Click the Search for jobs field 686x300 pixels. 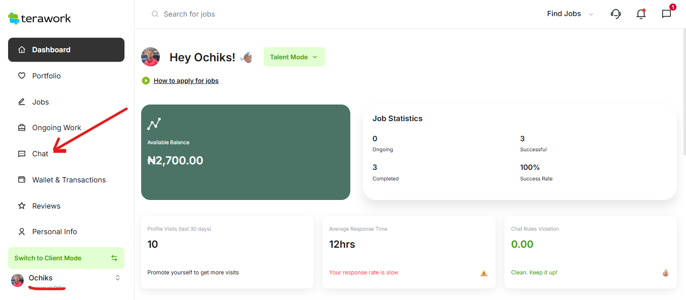point(302,14)
